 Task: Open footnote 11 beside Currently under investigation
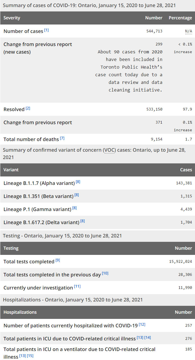click(77, 286)
